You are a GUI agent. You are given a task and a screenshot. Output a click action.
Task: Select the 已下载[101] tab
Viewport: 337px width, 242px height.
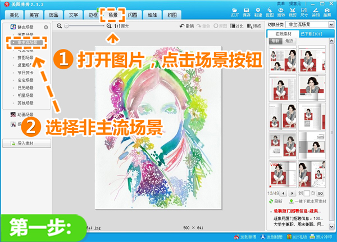(x=311, y=34)
